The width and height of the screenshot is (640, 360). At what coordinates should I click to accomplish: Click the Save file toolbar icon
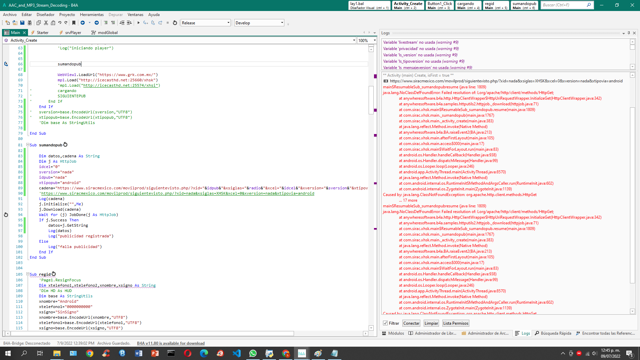pyautogui.click(x=22, y=23)
